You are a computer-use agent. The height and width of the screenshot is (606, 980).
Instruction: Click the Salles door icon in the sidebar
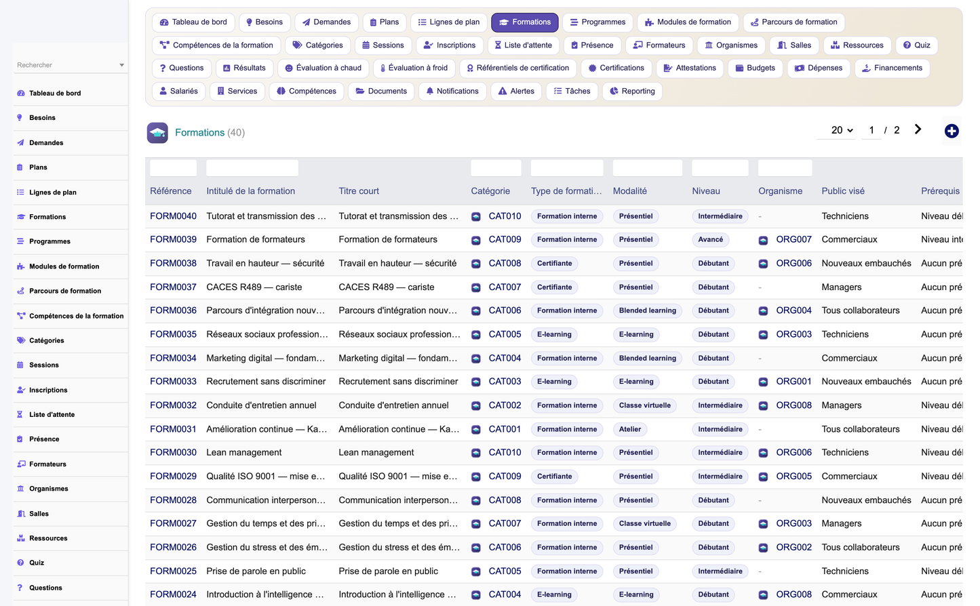point(20,514)
